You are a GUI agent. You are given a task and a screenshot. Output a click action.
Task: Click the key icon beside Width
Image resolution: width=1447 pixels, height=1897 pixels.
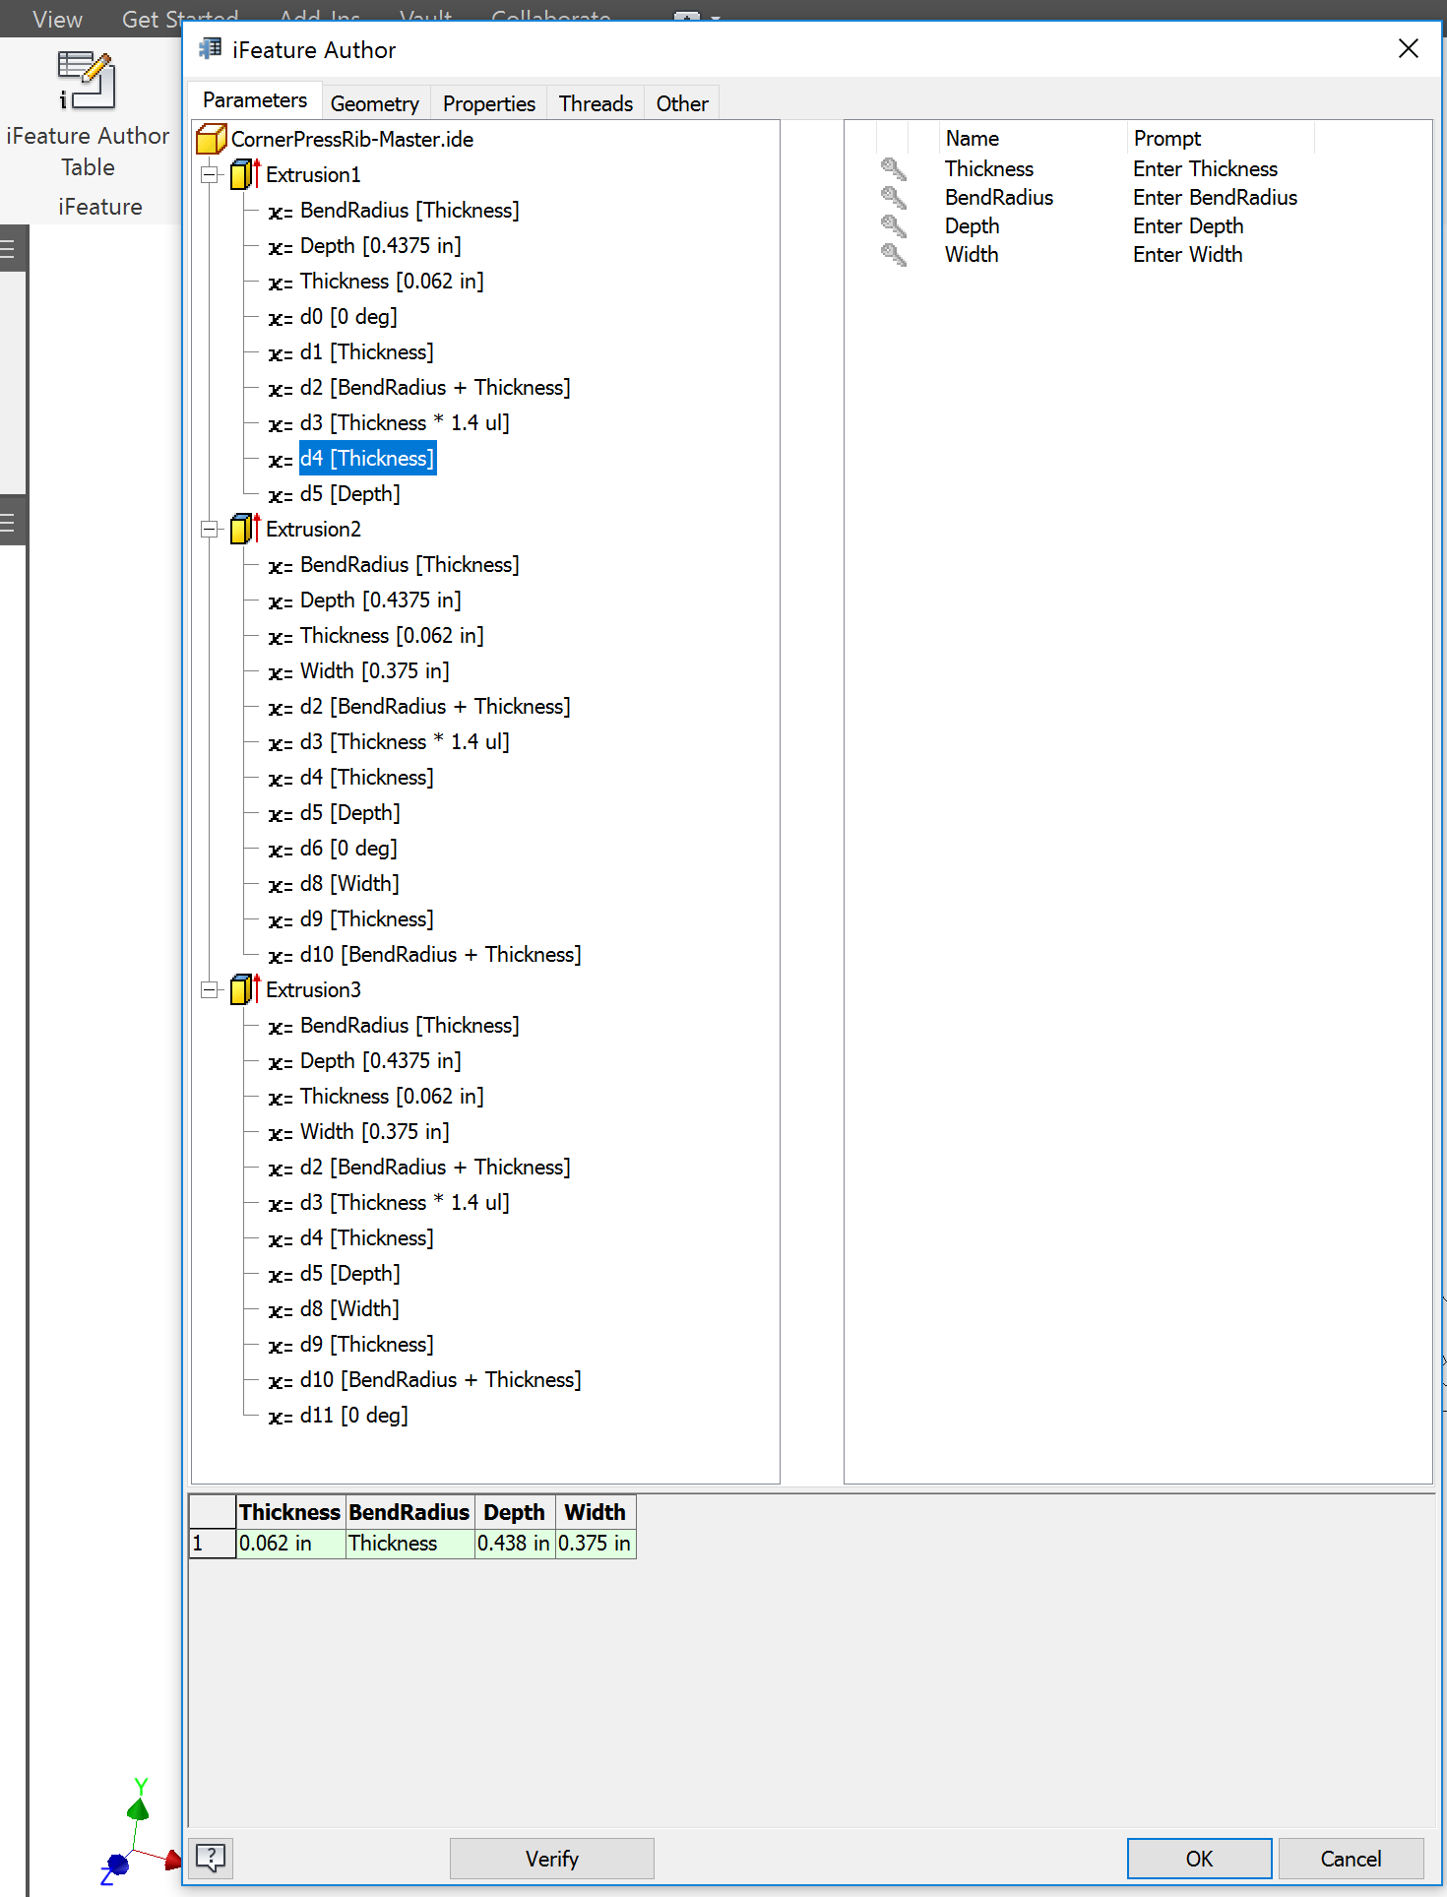tap(893, 255)
